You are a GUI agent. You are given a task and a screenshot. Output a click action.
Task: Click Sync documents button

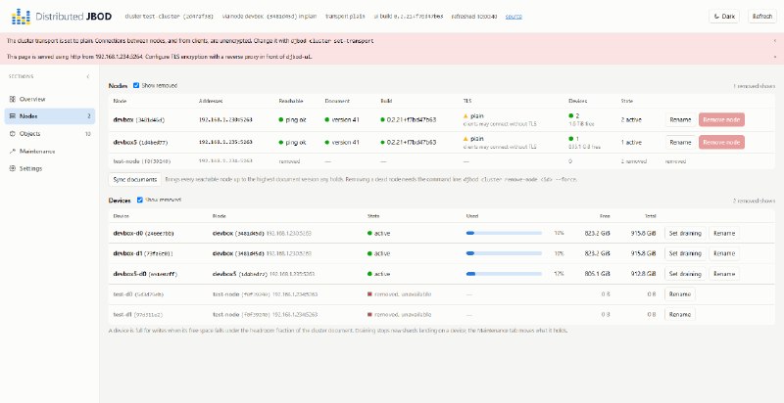point(135,179)
